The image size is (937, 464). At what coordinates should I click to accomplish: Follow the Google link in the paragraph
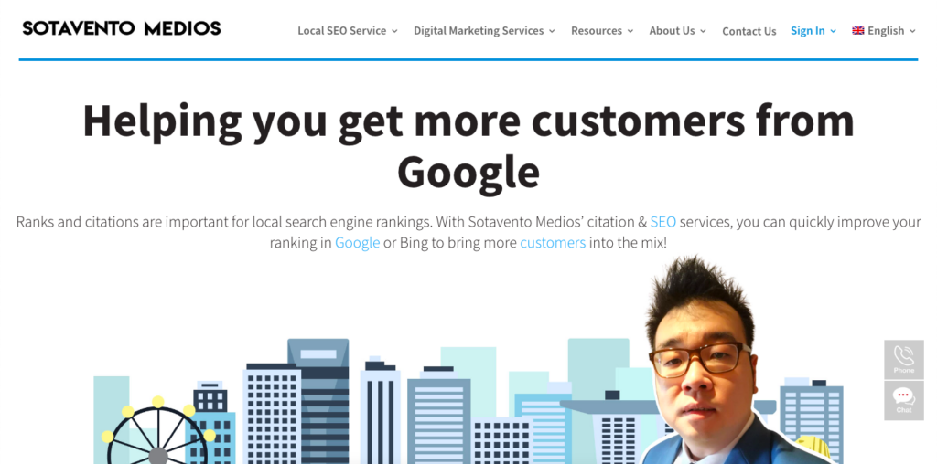(x=358, y=243)
